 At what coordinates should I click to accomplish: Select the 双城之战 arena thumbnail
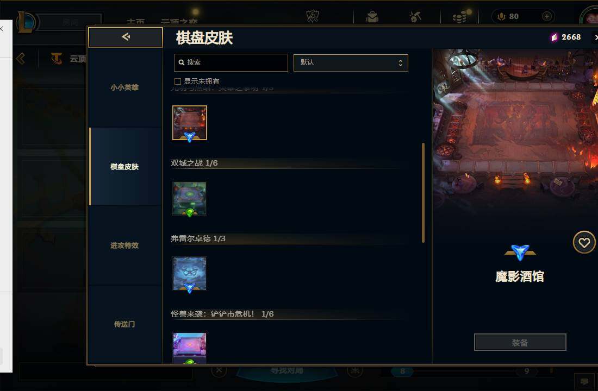point(190,199)
